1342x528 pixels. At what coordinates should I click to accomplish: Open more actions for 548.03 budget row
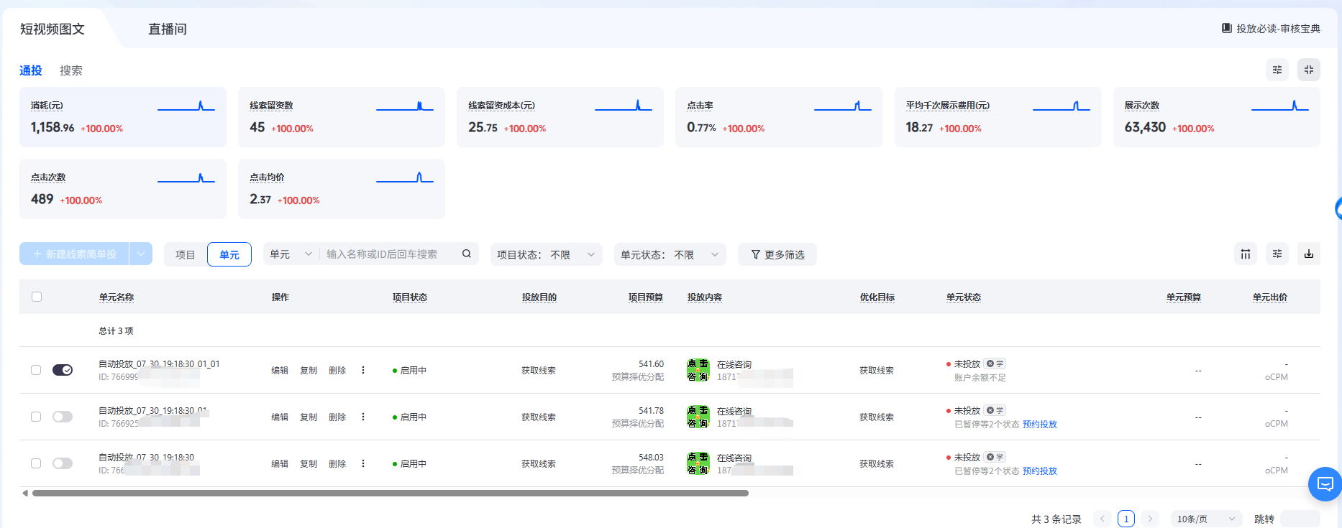coord(363,463)
